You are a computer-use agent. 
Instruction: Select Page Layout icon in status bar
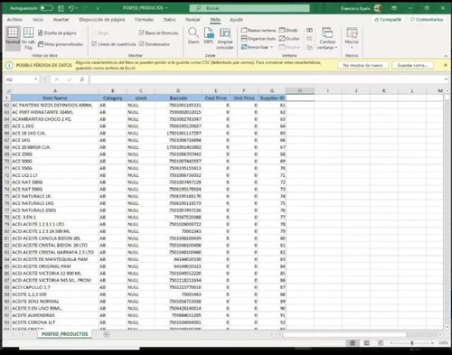(366, 343)
